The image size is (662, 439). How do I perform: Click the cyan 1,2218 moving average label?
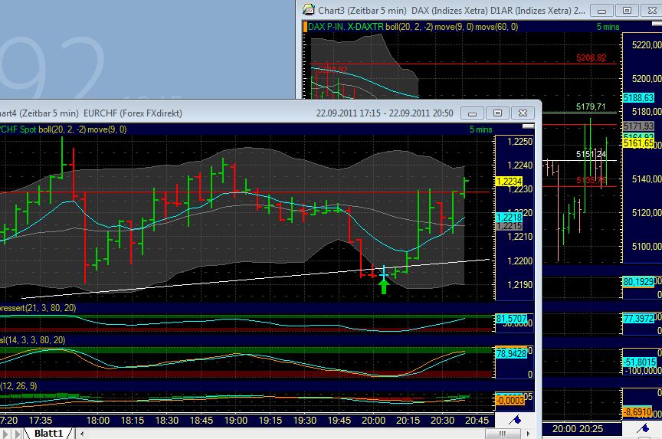(x=509, y=218)
